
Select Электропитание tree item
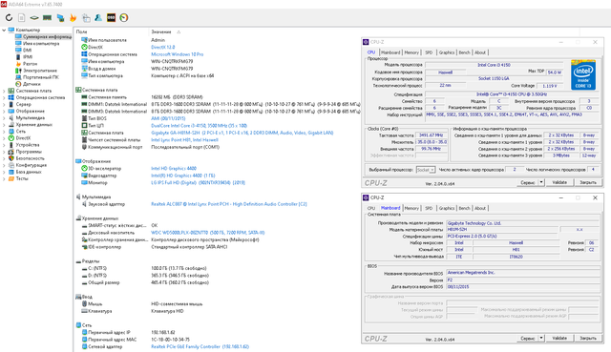coord(40,71)
